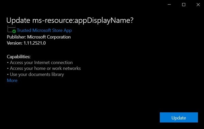Click the Update ms-resource:appDisplayName? title
Screen dimensions: 204x129
click(x=70, y=20)
